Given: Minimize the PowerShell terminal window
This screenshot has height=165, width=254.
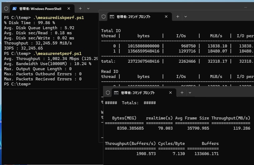Looking at the screenshot, I should [246, 7].
